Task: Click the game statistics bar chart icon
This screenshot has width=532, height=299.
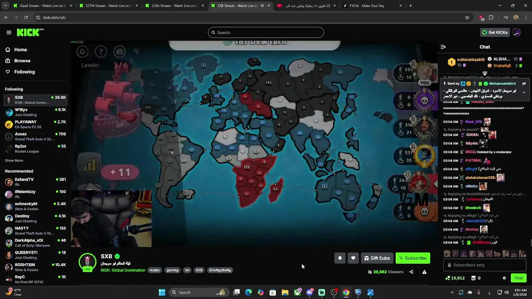Action: coord(89,165)
